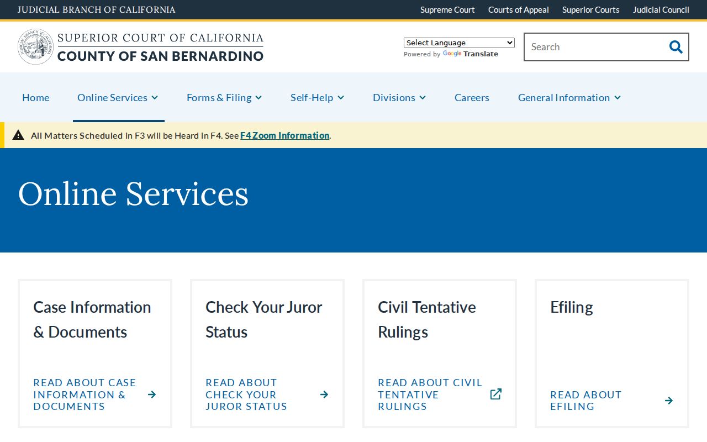Open the Courts of Appeal link

[x=519, y=10]
